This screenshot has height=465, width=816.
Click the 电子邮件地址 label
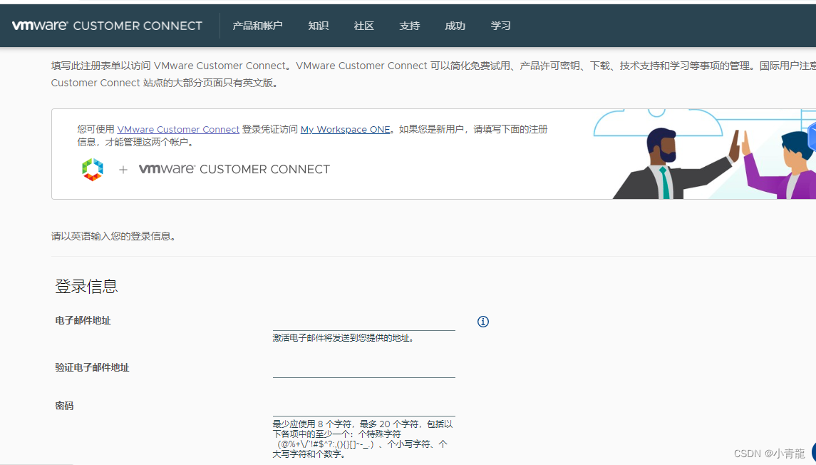click(83, 321)
